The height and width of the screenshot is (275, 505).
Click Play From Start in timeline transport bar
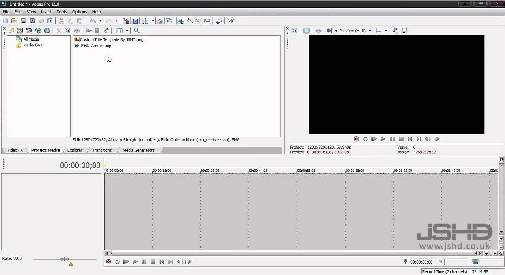coord(126,262)
